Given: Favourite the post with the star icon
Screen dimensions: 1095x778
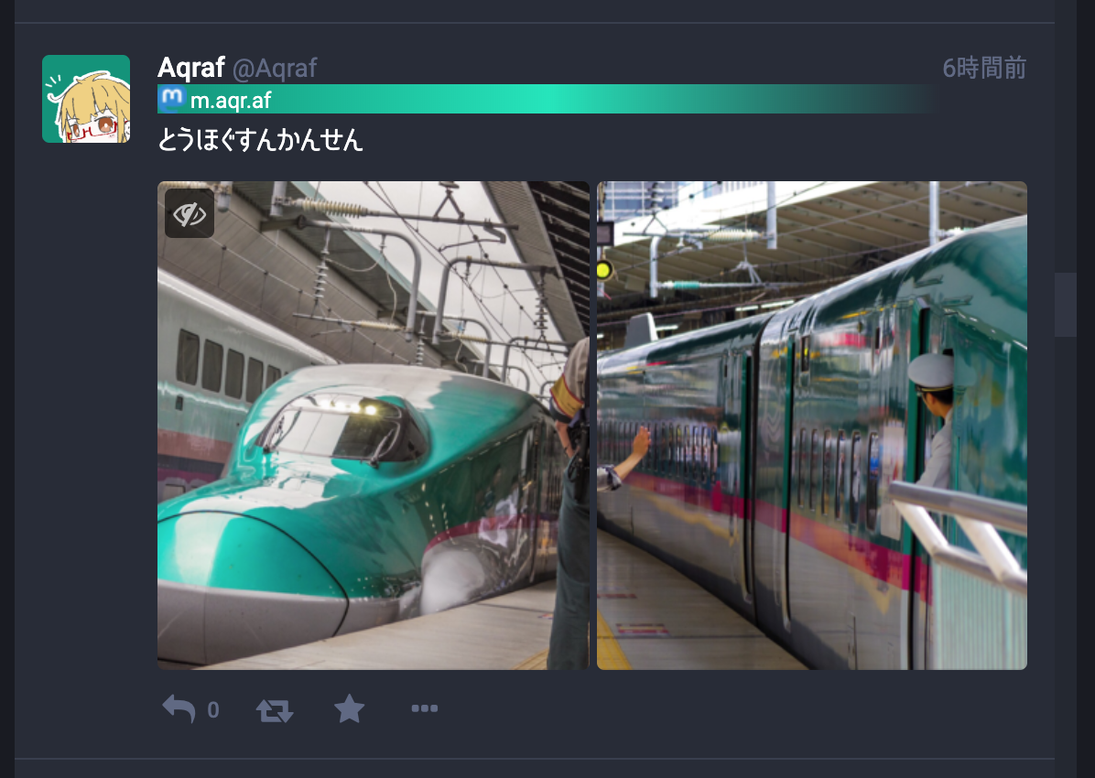Looking at the screenshot, I should pyautogui.click(x=349, y=708).
